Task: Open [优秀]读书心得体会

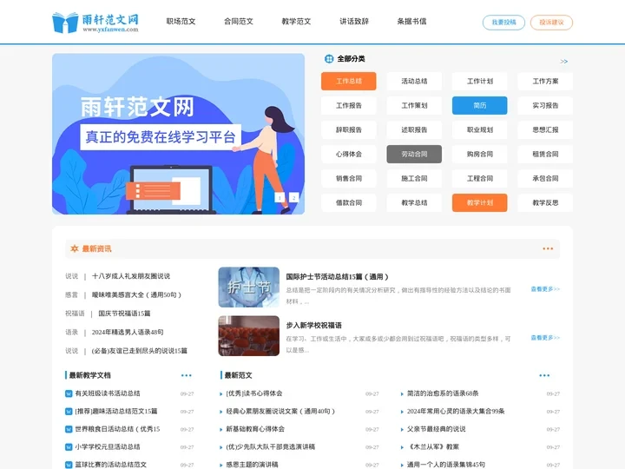Action: (x=254, y=393)
